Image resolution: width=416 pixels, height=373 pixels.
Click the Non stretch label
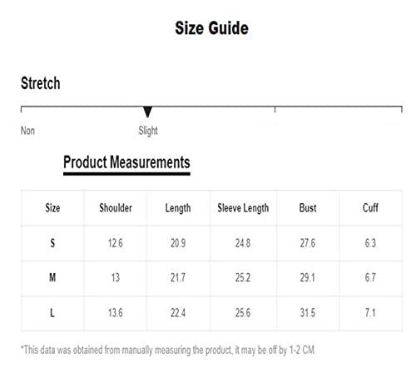point(27,131)
